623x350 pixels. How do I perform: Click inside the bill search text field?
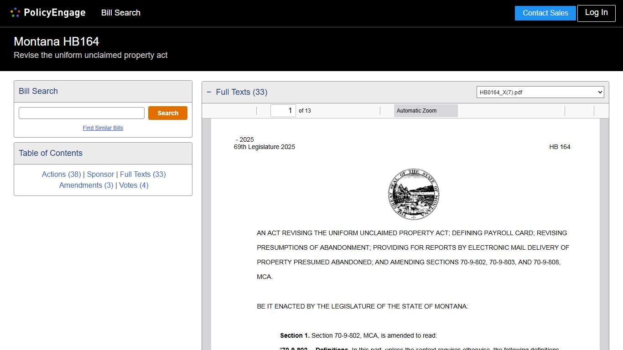pyautogui.click(x=81, y=113)
